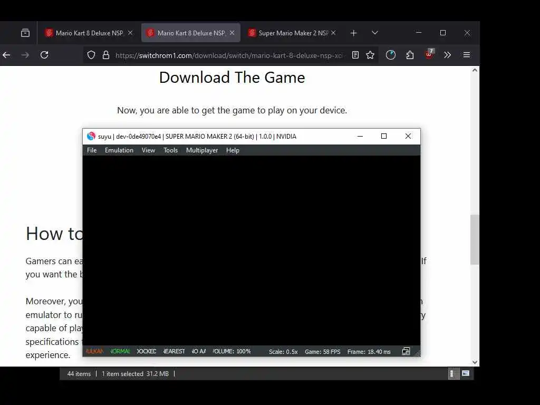Switch to the first Mario Kart 8 Deluxe tab
540x405 pixels.
click(89, 33)
